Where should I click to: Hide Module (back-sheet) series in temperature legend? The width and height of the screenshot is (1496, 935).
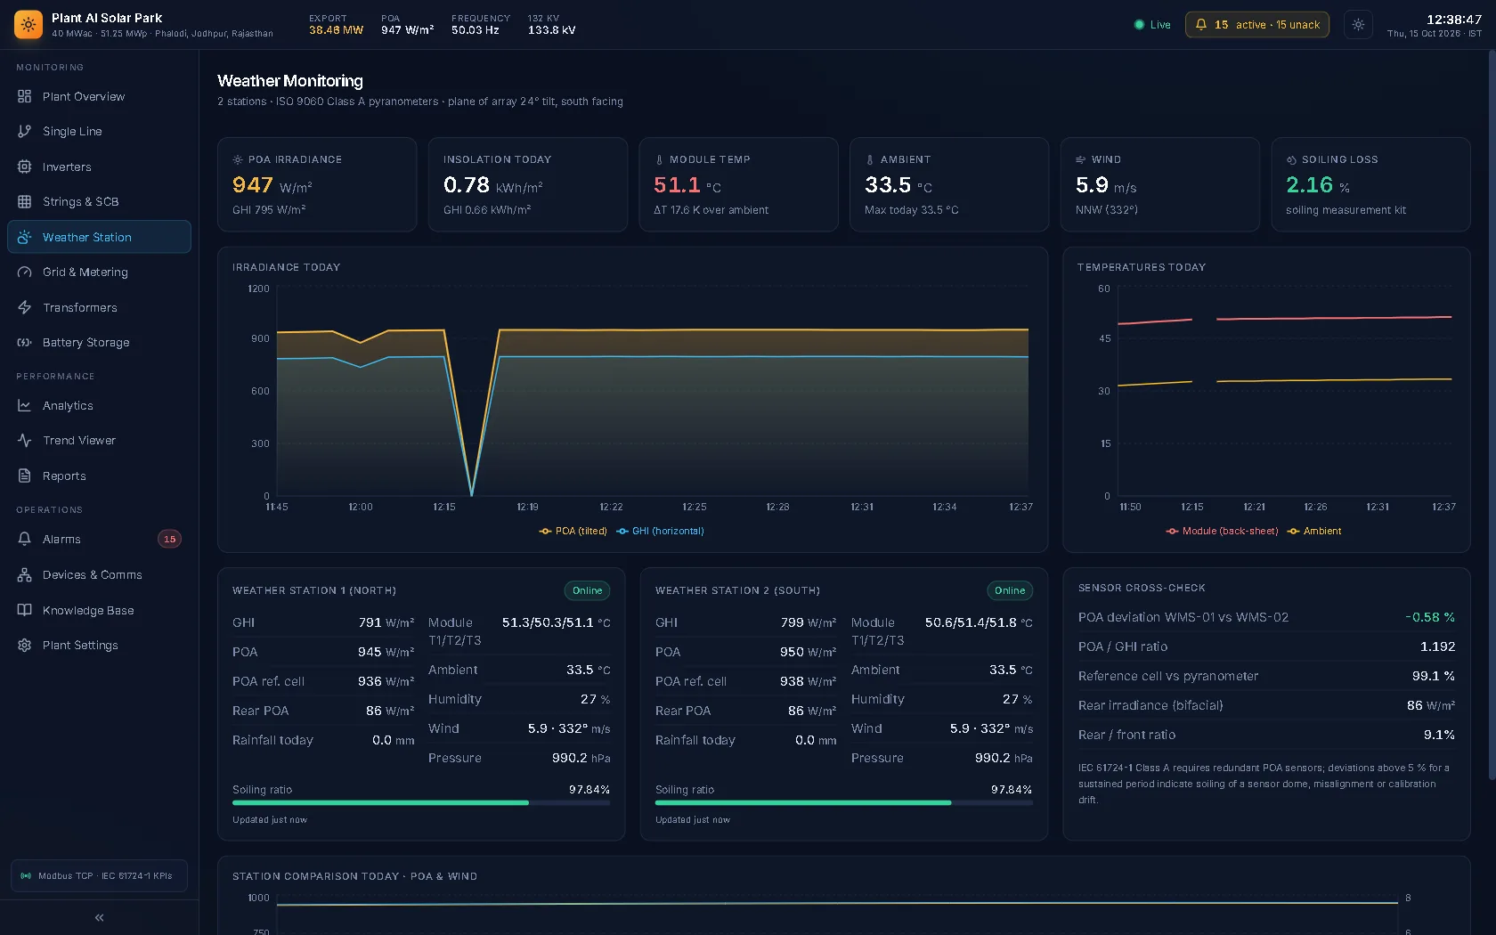tap(1222, 532)
